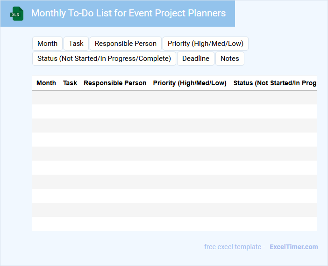Click the last empty table row

click(174, 224)
